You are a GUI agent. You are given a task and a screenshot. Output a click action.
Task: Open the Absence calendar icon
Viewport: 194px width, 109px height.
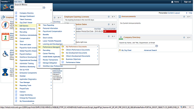[x=5, y=37]
